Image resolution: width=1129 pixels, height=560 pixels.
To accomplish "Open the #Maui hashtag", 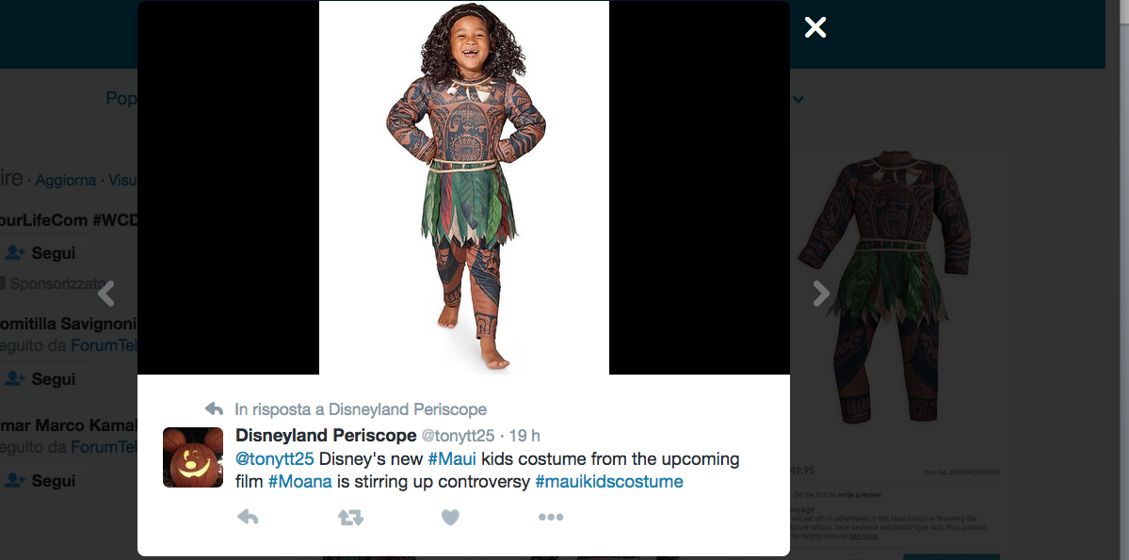I will (x=452, y=459).
